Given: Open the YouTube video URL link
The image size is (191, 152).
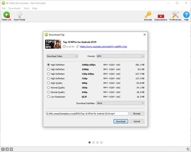Looking at the screenshot, I should pyautogui.click(x=104, y=46).
